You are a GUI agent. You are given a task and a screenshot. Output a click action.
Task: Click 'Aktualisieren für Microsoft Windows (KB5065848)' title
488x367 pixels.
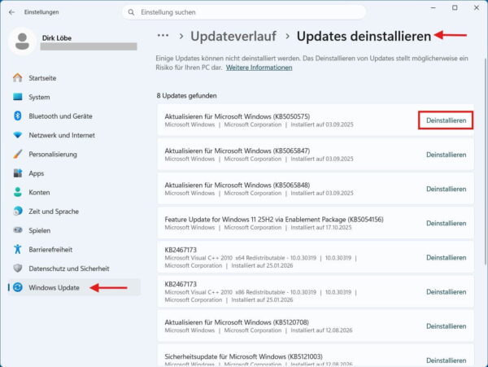(x=237, y=185)
